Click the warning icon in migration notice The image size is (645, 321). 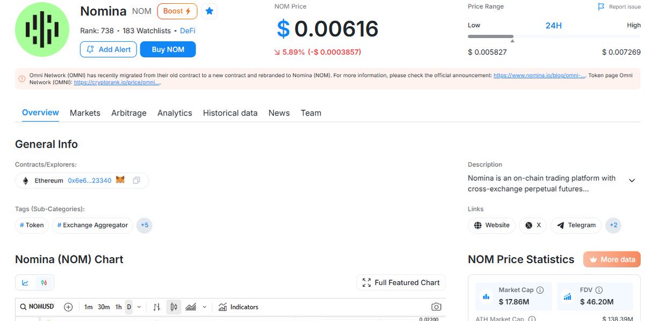click(22, 78)
